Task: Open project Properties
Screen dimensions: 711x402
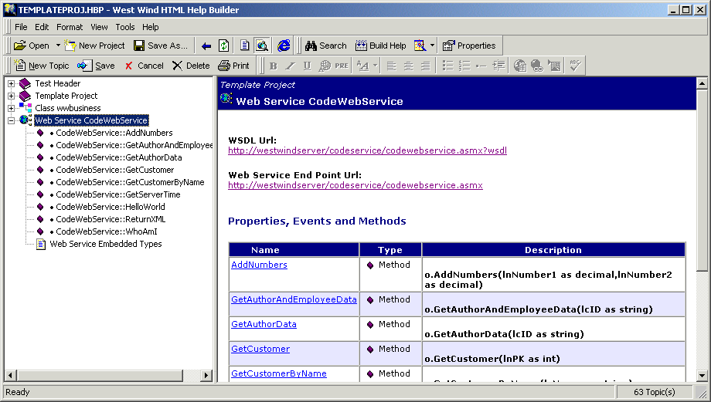Action: 469,46
